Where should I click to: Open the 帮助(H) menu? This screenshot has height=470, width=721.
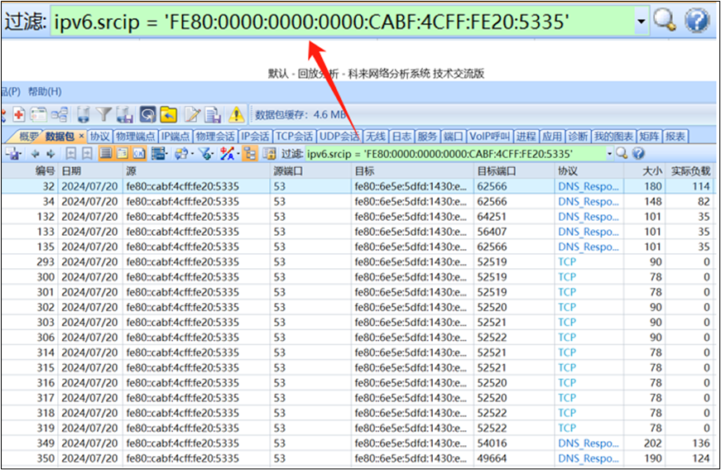click(45, 92)
